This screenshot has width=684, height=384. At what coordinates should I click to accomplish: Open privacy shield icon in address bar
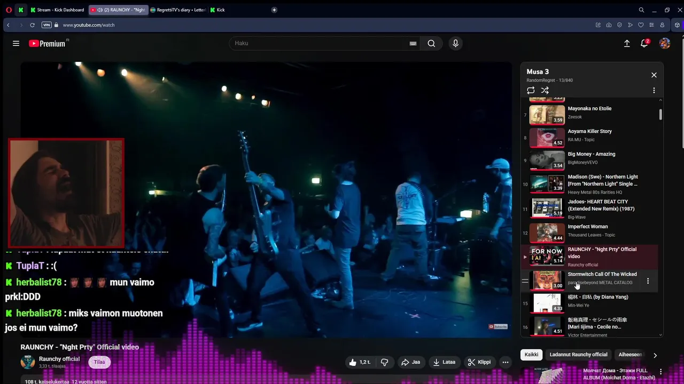click(x=619, y=25)
